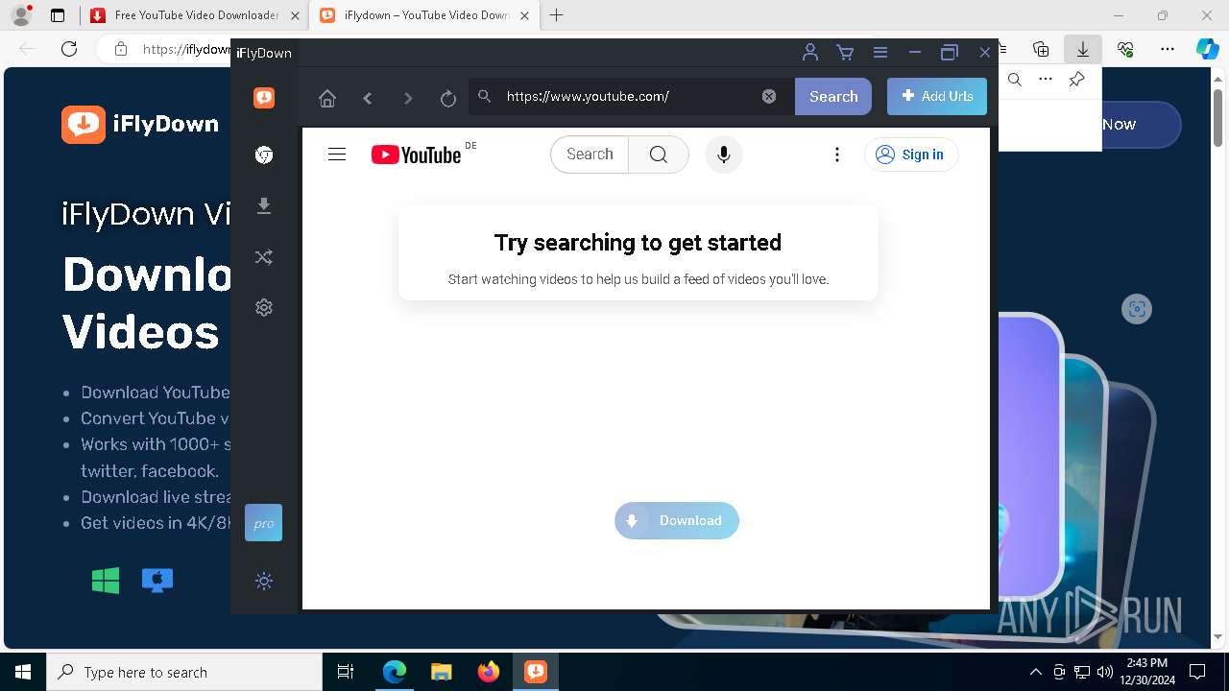Open the settings gear in iFlyDown sidebar
The height and width of the screenshot is (691, 1229).
[x=264, y=307]
